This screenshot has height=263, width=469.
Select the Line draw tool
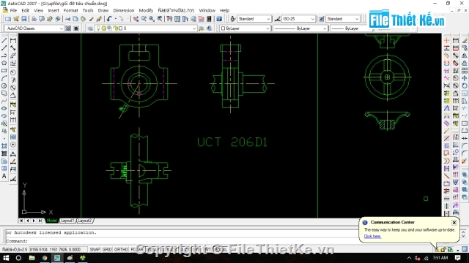point(4,41)
